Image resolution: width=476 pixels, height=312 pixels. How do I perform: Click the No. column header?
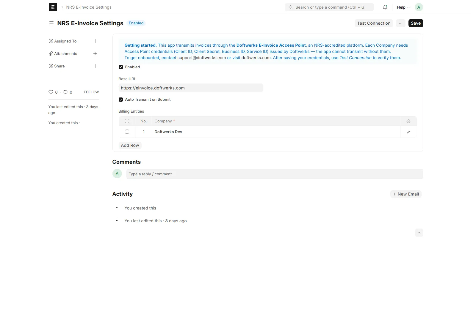point(144,121)
